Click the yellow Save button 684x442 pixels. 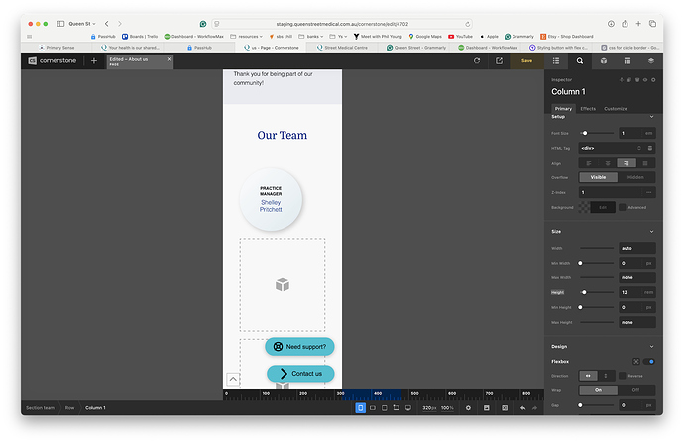pyautogui.click(x=526, y=60)
